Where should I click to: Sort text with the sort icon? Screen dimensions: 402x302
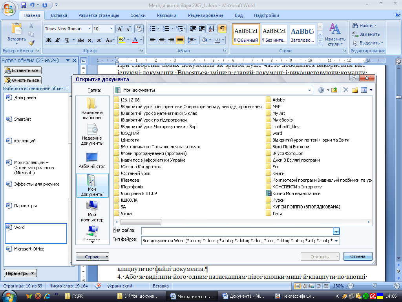212,28
